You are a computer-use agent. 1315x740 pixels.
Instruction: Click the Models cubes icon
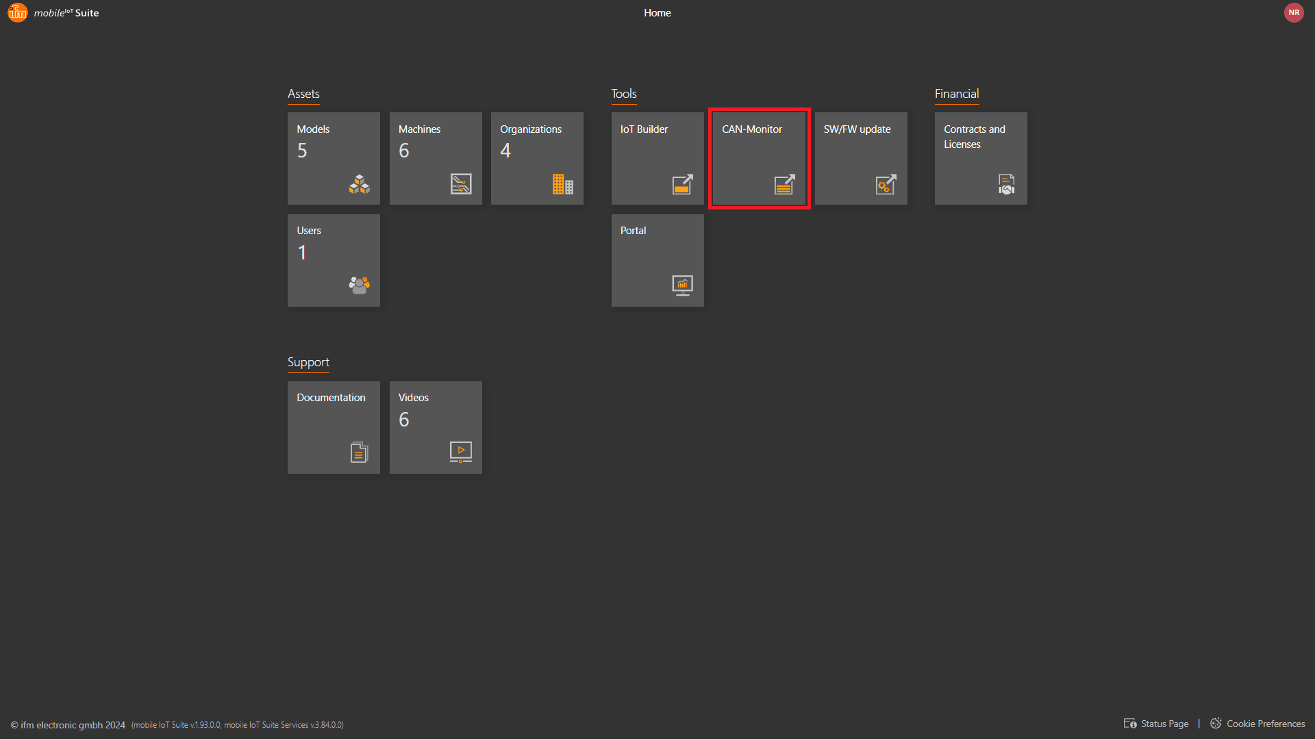point(359,184)
